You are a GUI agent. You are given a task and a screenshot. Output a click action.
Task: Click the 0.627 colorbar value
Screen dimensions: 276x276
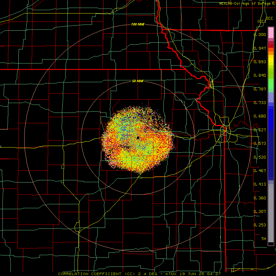pyautogui.click(x=260, y=130)
